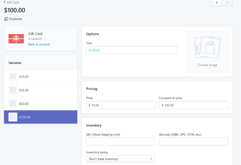The width and height of the screenshot is (241, 165).
Task: Go to the next variant using right arrow
Action: pyautogui.click(x=227, y=3)
